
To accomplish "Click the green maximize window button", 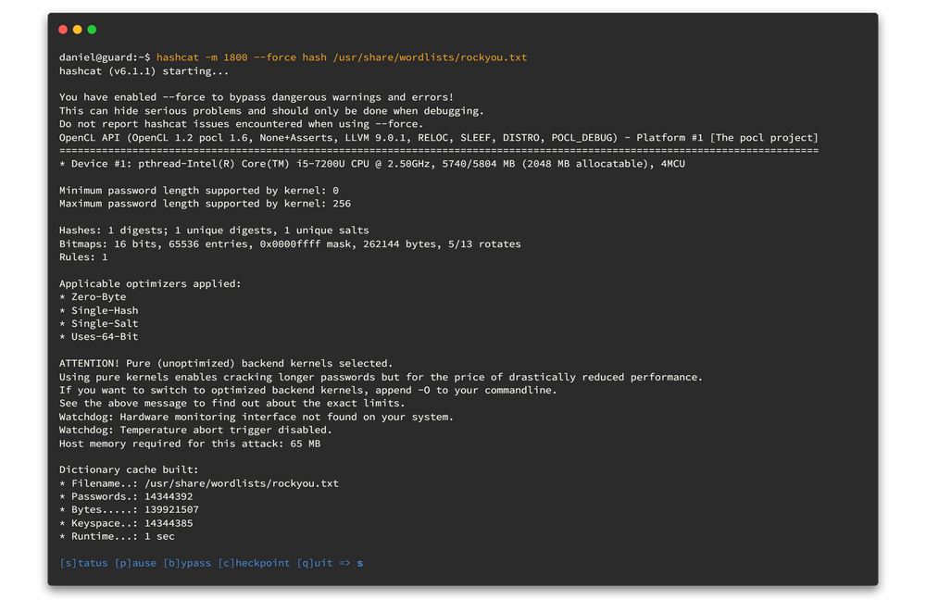I will [x=92, y=30].
